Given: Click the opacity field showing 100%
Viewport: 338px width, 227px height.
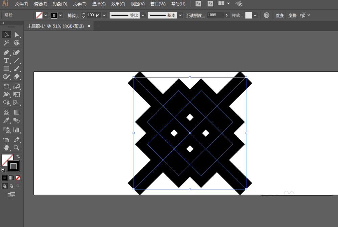Looking at the screenshot, I should (215, 15).
